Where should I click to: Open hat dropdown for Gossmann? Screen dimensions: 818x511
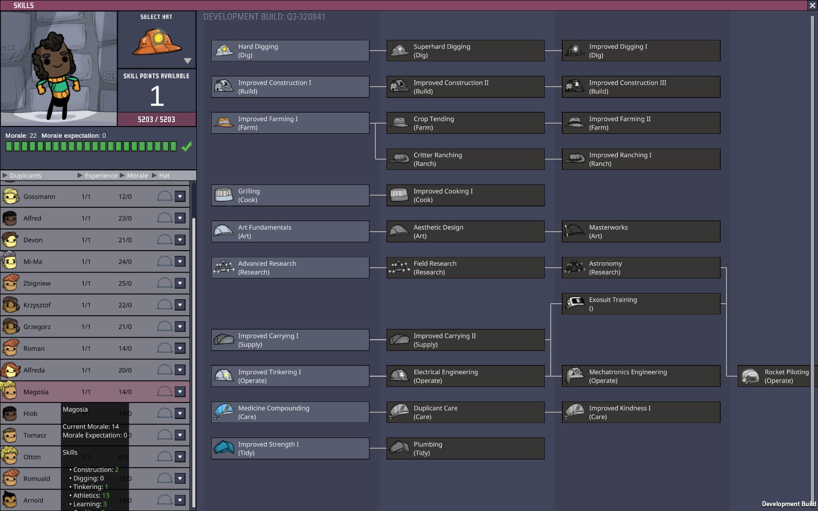[180, 197]
